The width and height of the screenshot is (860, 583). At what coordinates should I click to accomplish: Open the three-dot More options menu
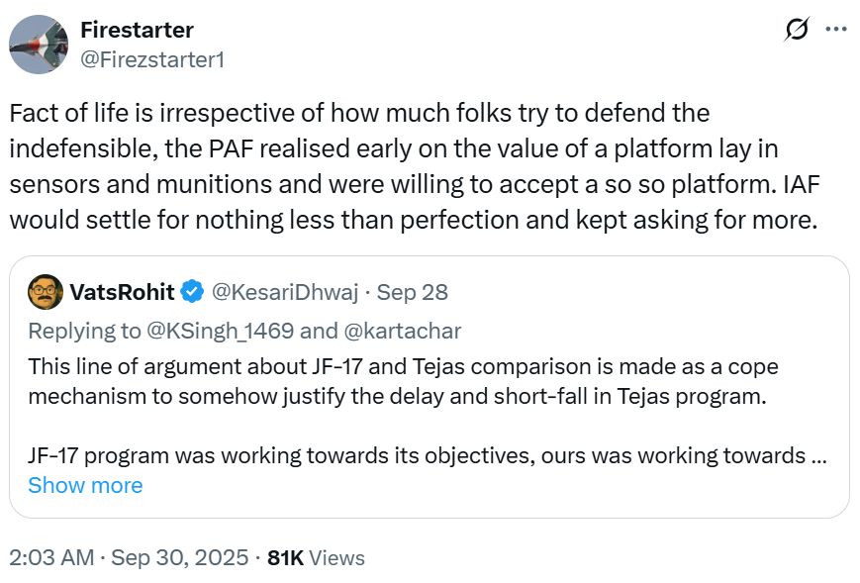click(x=836, y=30)
